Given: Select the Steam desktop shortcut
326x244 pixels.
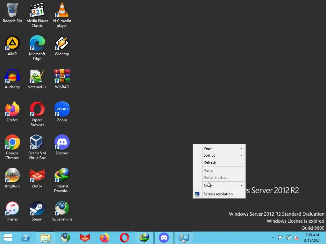Looking at the screenshot, I should click(x=37, y=211).
